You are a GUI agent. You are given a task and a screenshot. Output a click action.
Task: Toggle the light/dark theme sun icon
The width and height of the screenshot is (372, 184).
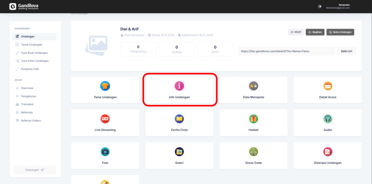point(320,7)
